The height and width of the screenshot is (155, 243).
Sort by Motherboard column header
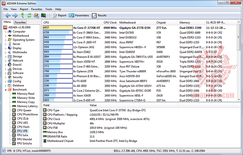click(x=136, y=23)
